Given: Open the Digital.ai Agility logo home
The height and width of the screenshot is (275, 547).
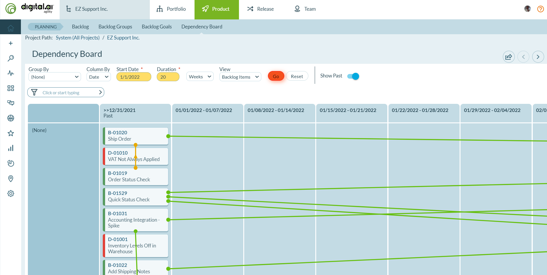Looking at the screenshot, I should tap(29, 8).
